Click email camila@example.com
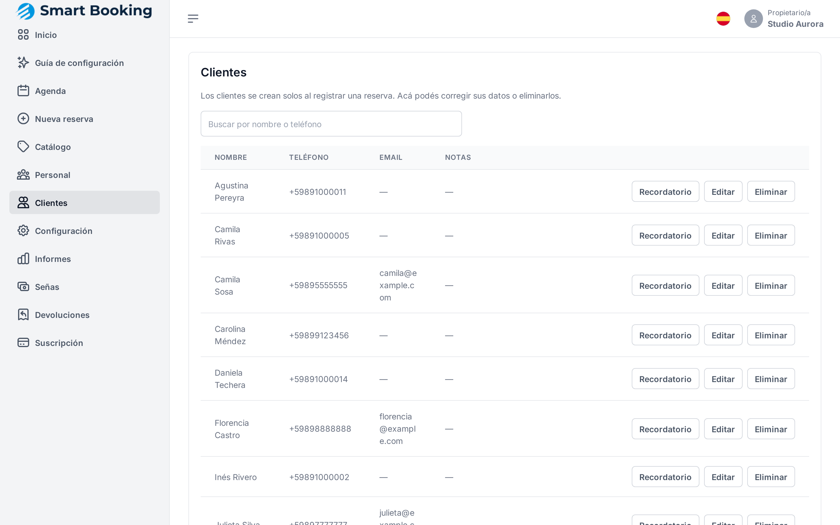This screenshot has width=840, height=525. pyautogui.click(x=398, y=286)
